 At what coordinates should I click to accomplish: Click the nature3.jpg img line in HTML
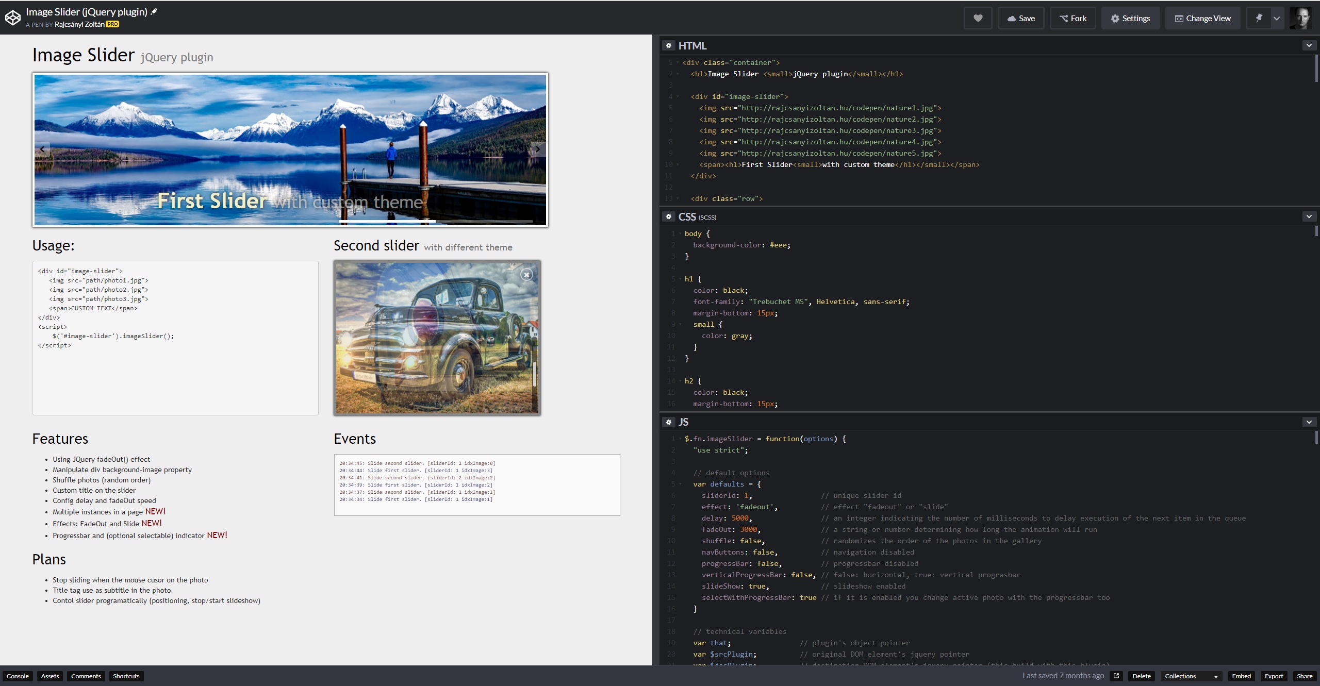pos(820,130)
